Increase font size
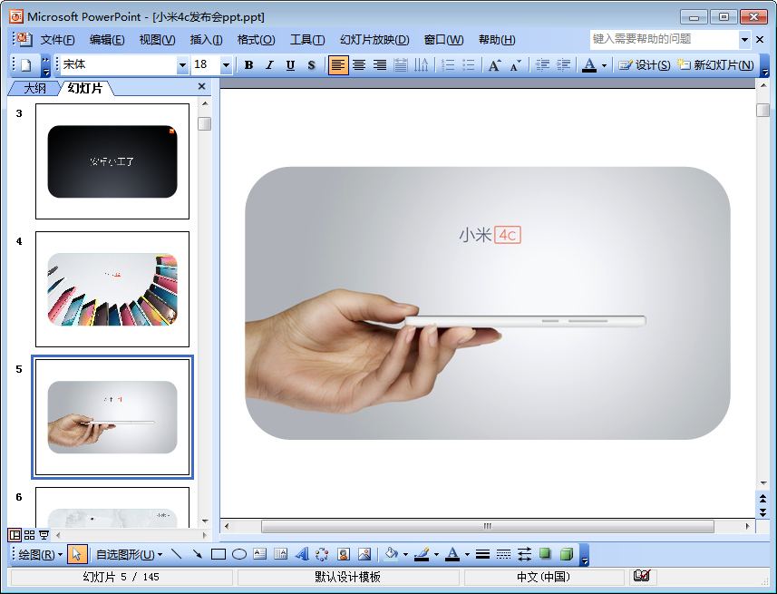 point(494,65)
